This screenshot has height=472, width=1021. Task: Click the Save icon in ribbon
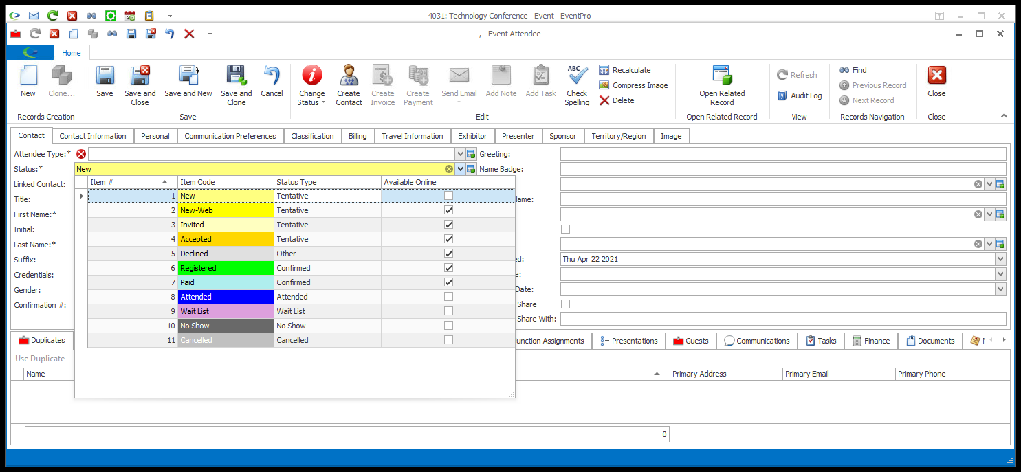pyautogui.click(x=105, y=76)
